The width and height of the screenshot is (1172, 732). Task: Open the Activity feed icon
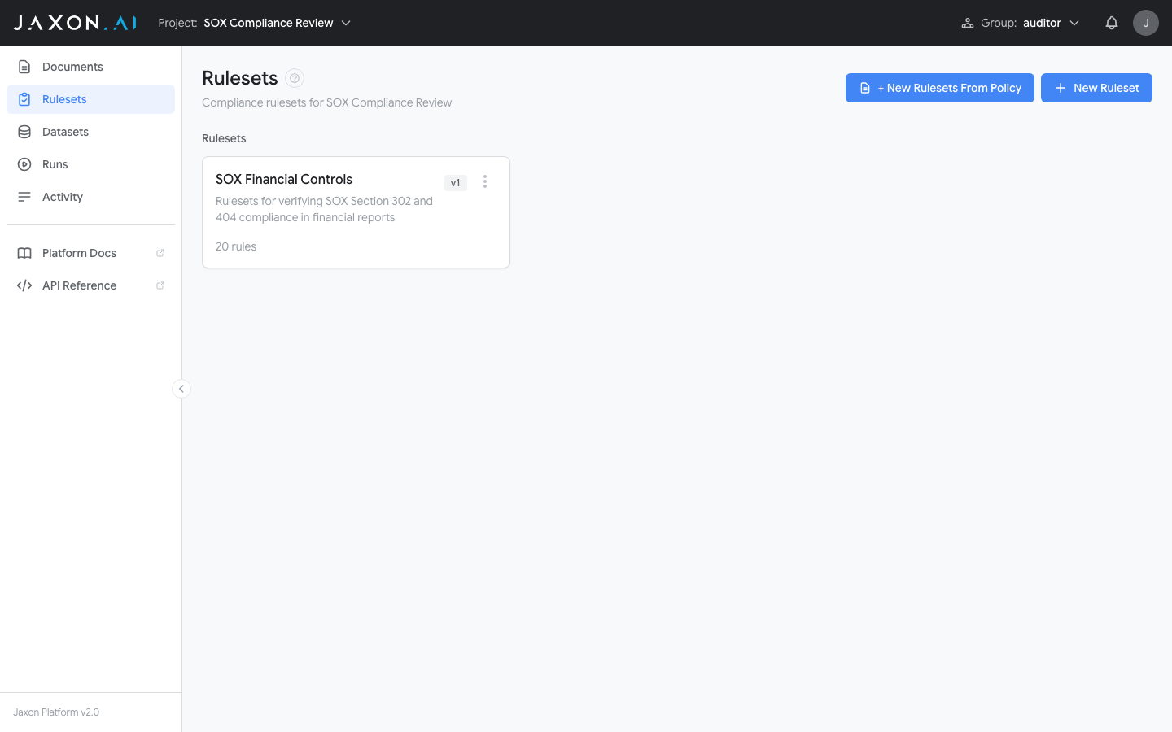pos(25,196)
